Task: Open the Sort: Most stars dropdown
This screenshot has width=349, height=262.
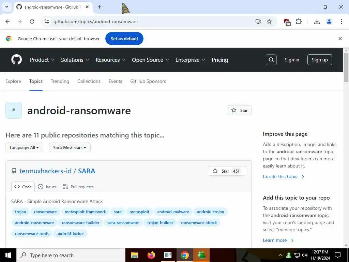Action: pyautogui.click(x=70, y=147)
